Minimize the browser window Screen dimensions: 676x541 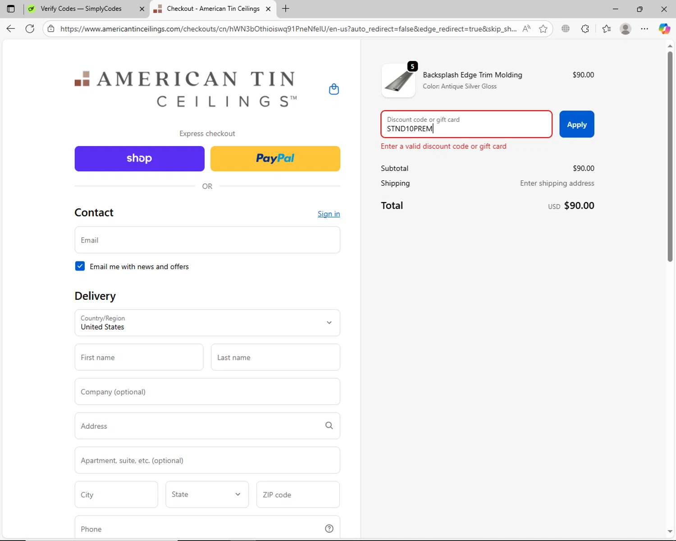tap(615, 9)
